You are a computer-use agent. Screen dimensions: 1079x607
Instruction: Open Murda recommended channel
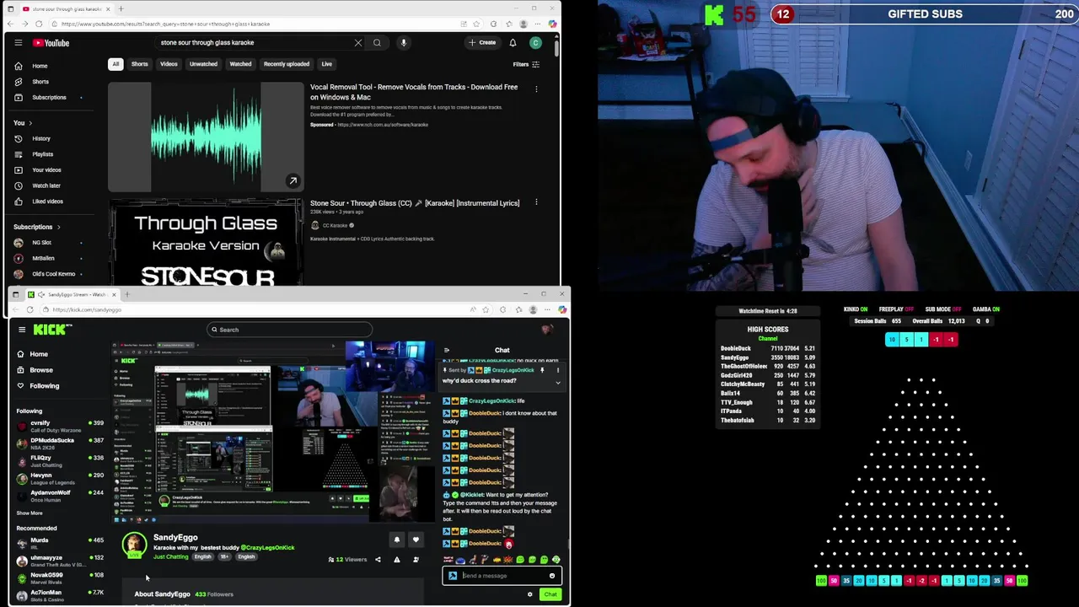click(59, 543)
